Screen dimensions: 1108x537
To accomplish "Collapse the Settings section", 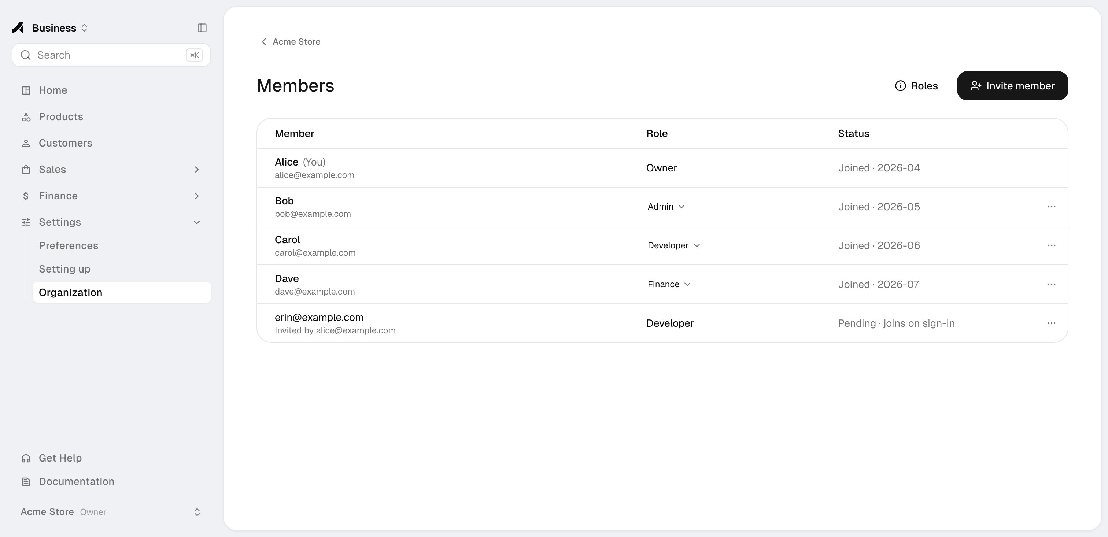I will tap(111, 222).
